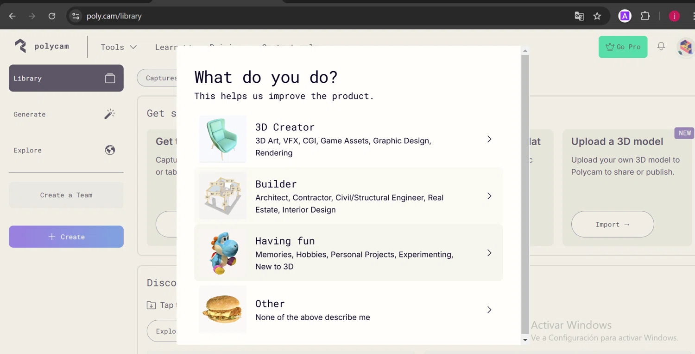Open the Library collection icon in sidebar
Screen dimensions: 695x354
[110, 78]
